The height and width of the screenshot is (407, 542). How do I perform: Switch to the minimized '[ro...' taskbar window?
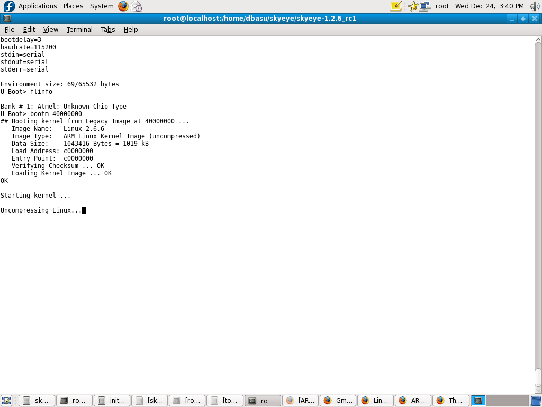tap(187, 401)
